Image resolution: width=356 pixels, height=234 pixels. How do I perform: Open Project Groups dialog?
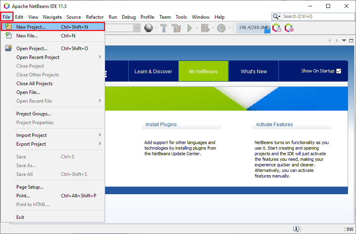pyautogui.click(x=53, y=114)
